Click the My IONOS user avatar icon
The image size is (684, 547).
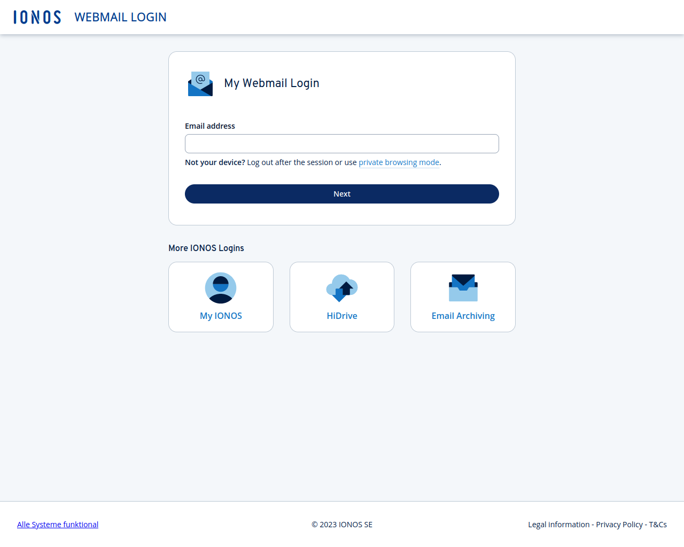coord(221,288)
